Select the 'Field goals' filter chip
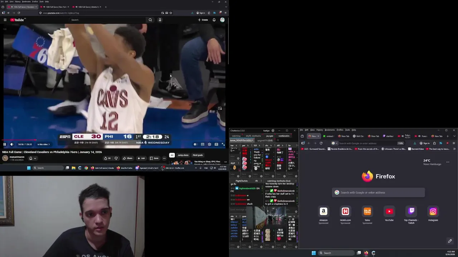 click(x=198, y=155)
